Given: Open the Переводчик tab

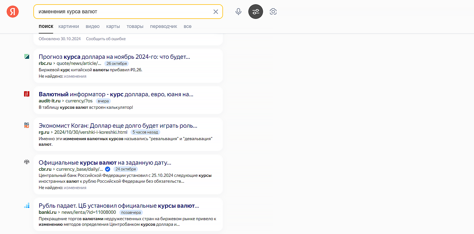Looking at the screenshot, I should 163,26.
